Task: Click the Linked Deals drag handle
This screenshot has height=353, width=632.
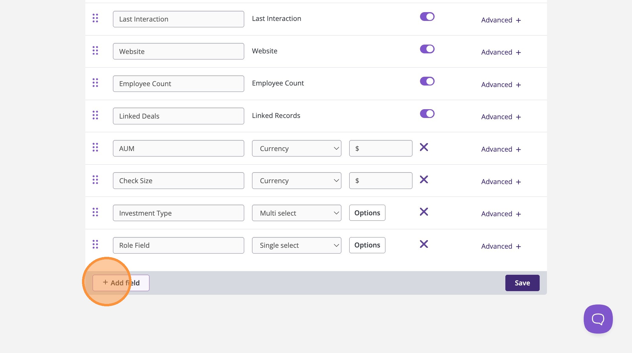Action: [95, 115]
